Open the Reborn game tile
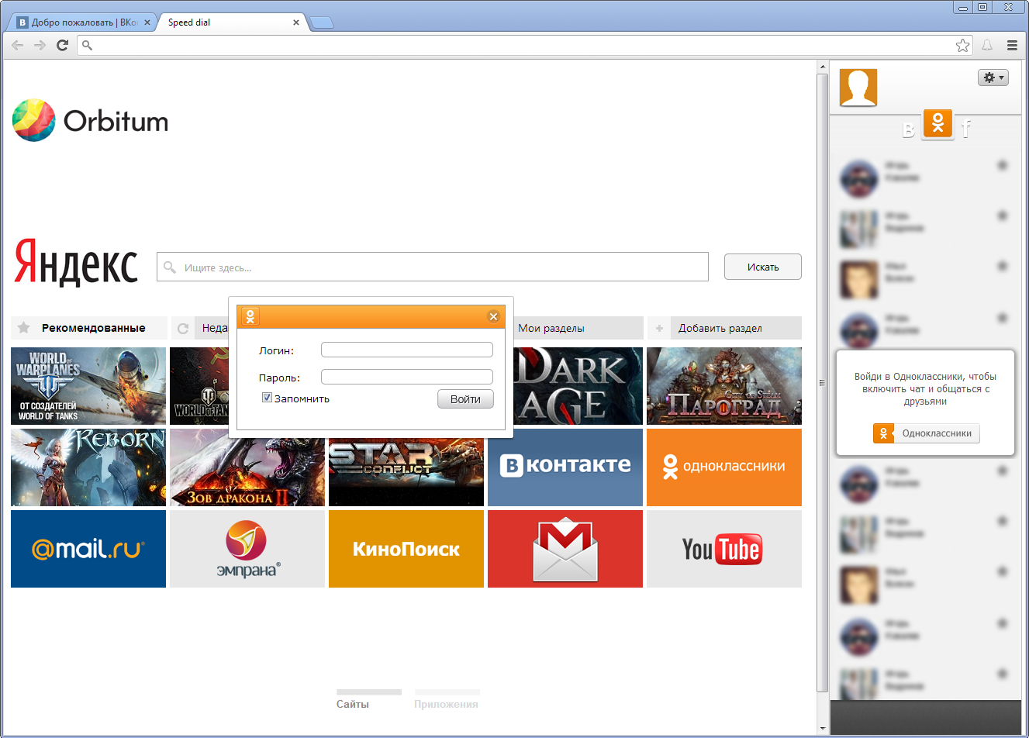The image size is (1029, 738). coord(88,467)
